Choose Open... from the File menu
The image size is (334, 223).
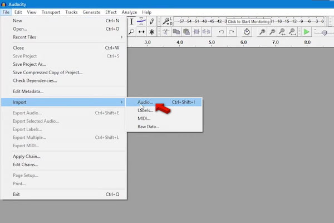pyautogui.click(x=63, y=29)
